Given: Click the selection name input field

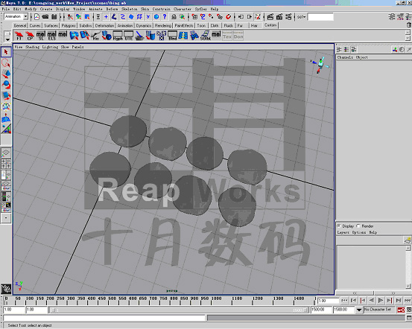Looking at the screenshot, I should pos(320,17).
